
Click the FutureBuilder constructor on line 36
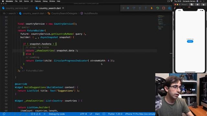pos(36,31)
